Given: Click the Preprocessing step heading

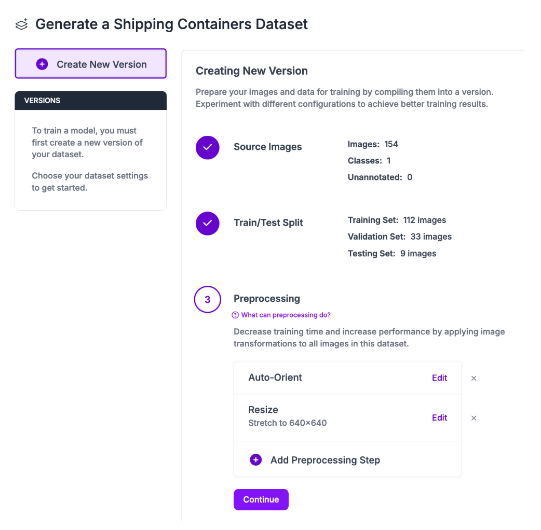Looking at the screenshot, I should (267, 299).
